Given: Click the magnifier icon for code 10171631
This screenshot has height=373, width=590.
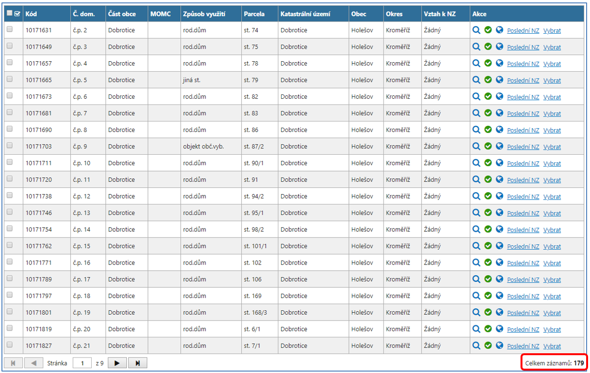Looking at the screenshot, I should coord(476,30).
